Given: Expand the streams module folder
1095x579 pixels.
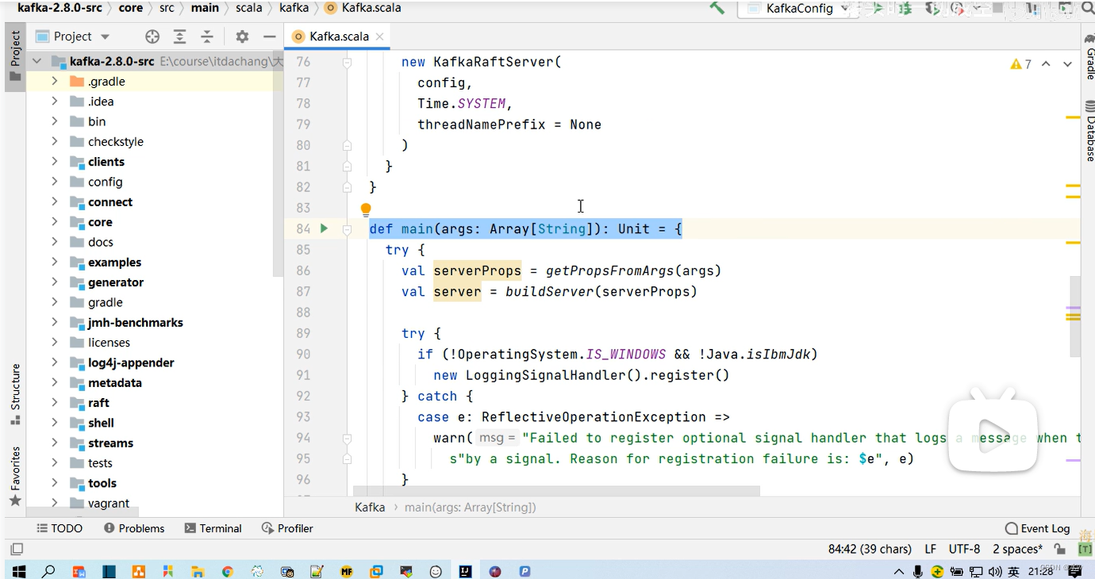Looking at the screenshot, I should point(54,443).
